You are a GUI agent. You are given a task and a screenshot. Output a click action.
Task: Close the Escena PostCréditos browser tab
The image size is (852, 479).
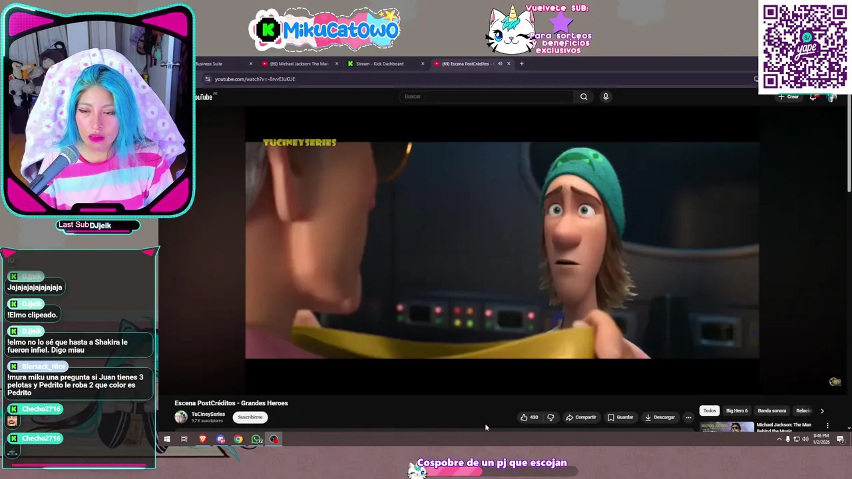[x=509, y=64]
